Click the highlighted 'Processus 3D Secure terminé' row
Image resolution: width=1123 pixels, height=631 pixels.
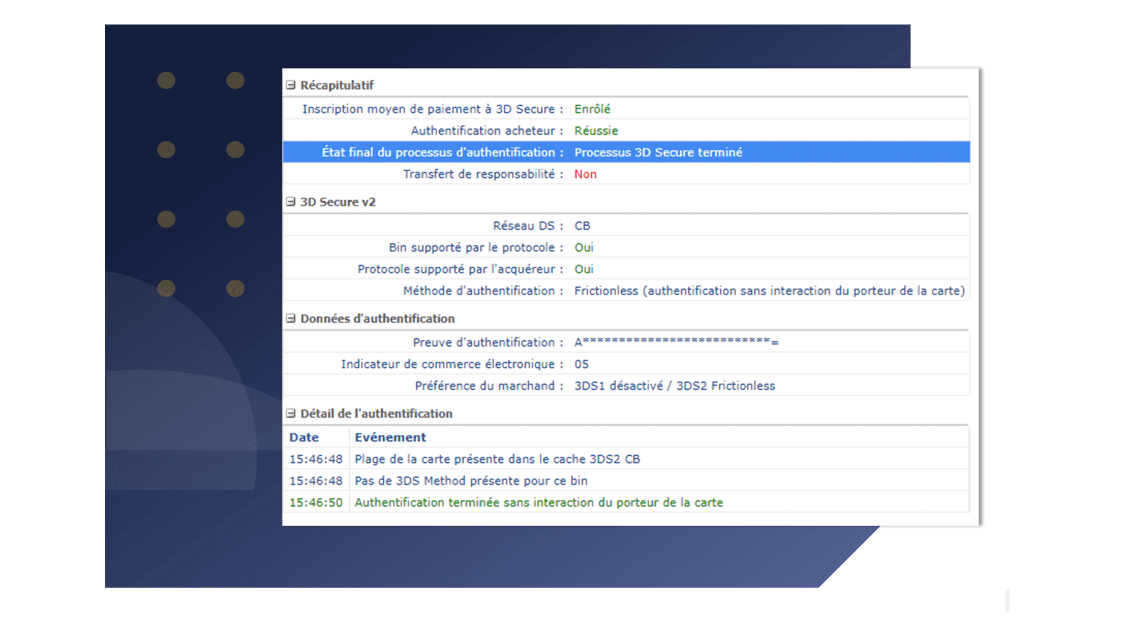pos(626,152)
